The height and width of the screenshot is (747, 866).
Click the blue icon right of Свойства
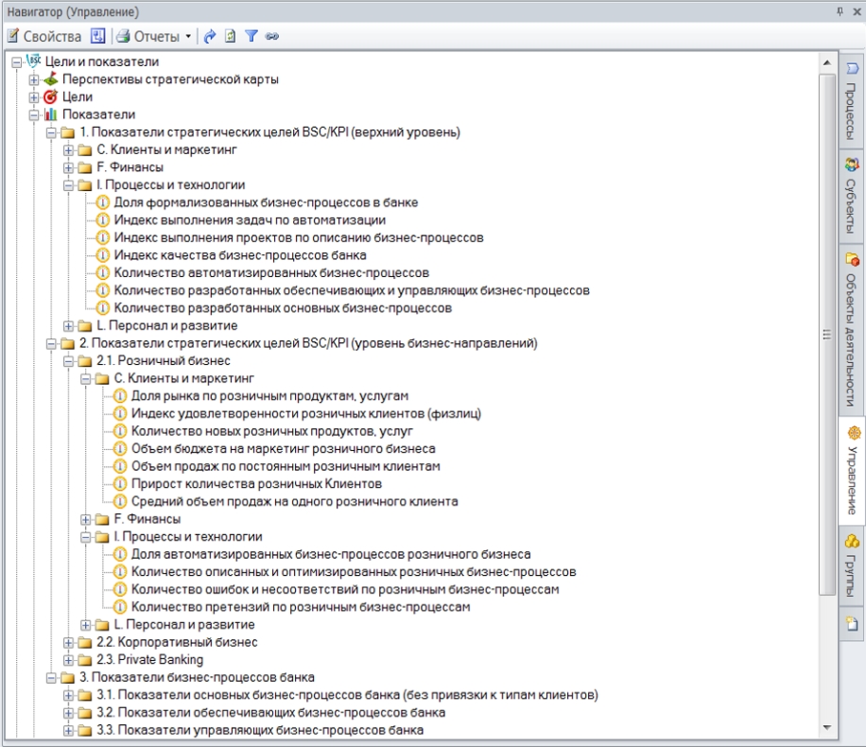point(98,37)
